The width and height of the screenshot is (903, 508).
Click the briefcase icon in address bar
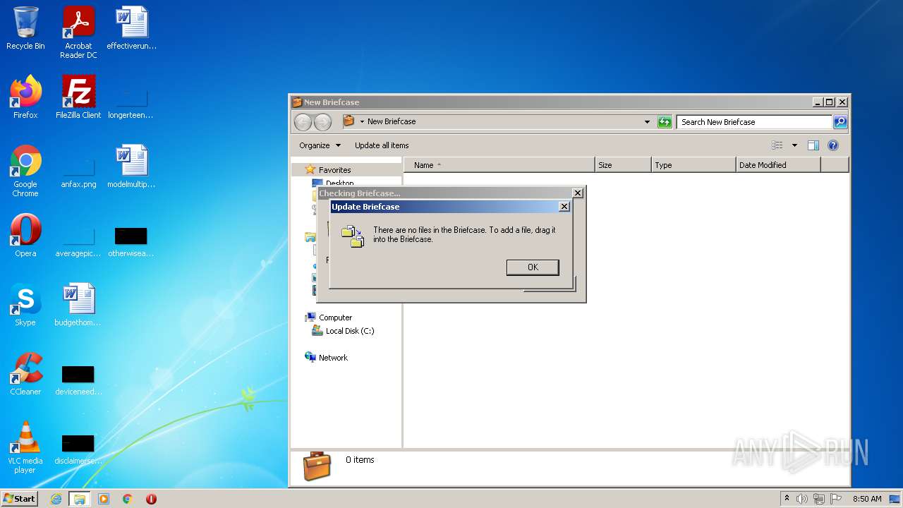pos(349,121)
